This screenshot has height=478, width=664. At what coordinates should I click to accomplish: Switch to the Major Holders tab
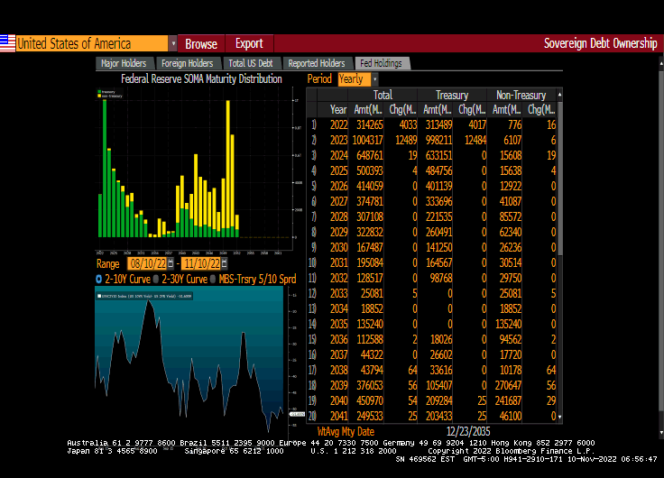[124, 63]
